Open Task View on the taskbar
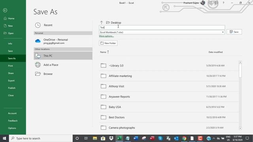The height and width of the screenshot is (142, 253). point(86,138)
